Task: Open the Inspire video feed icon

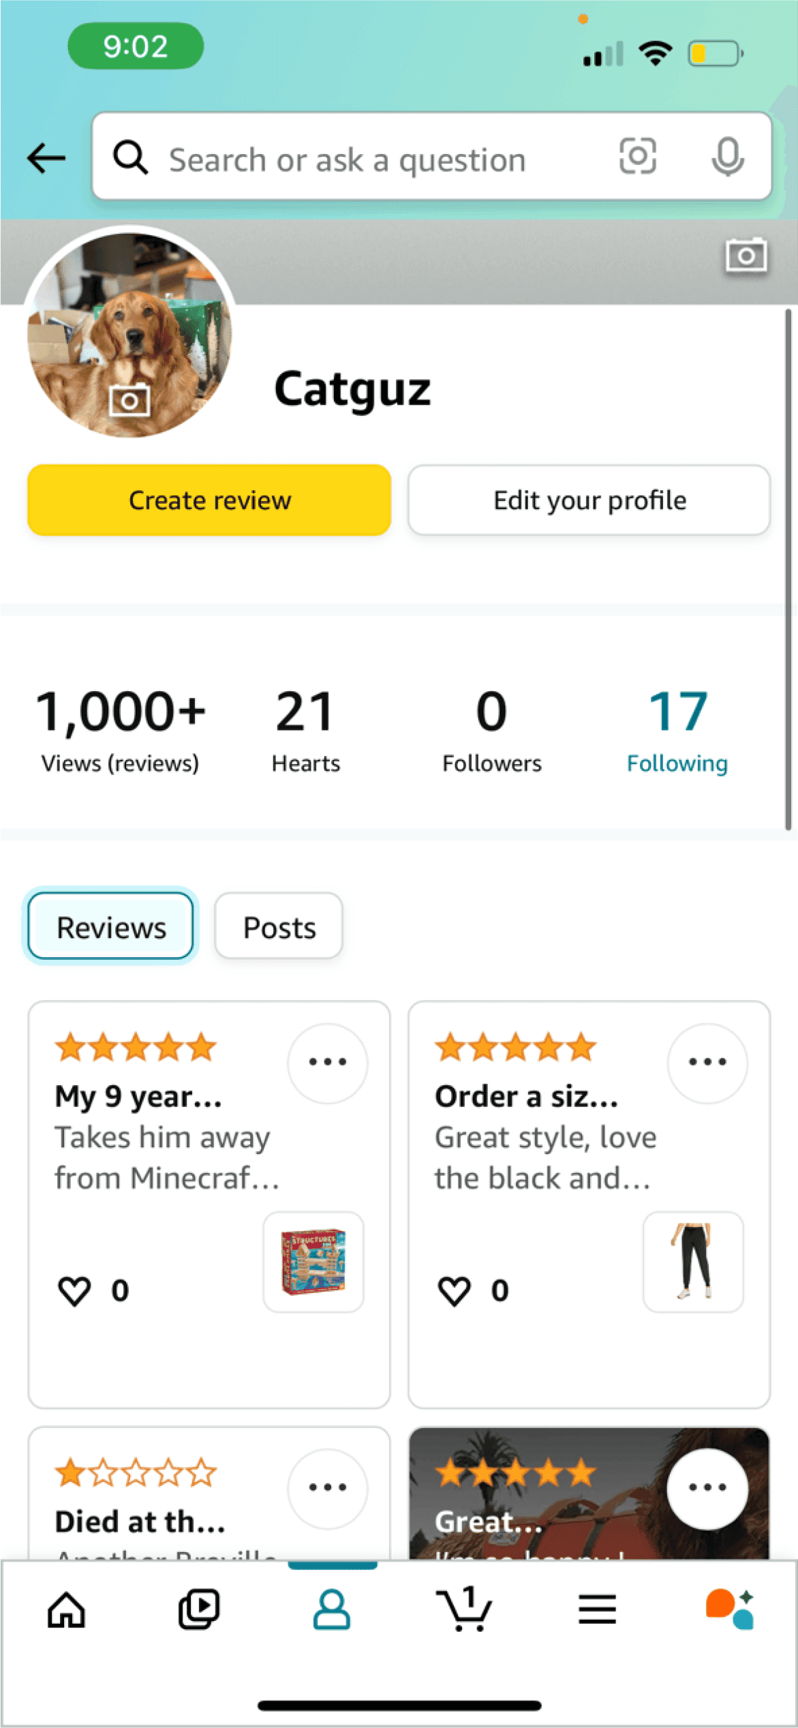Action: tap(199, 1610)
